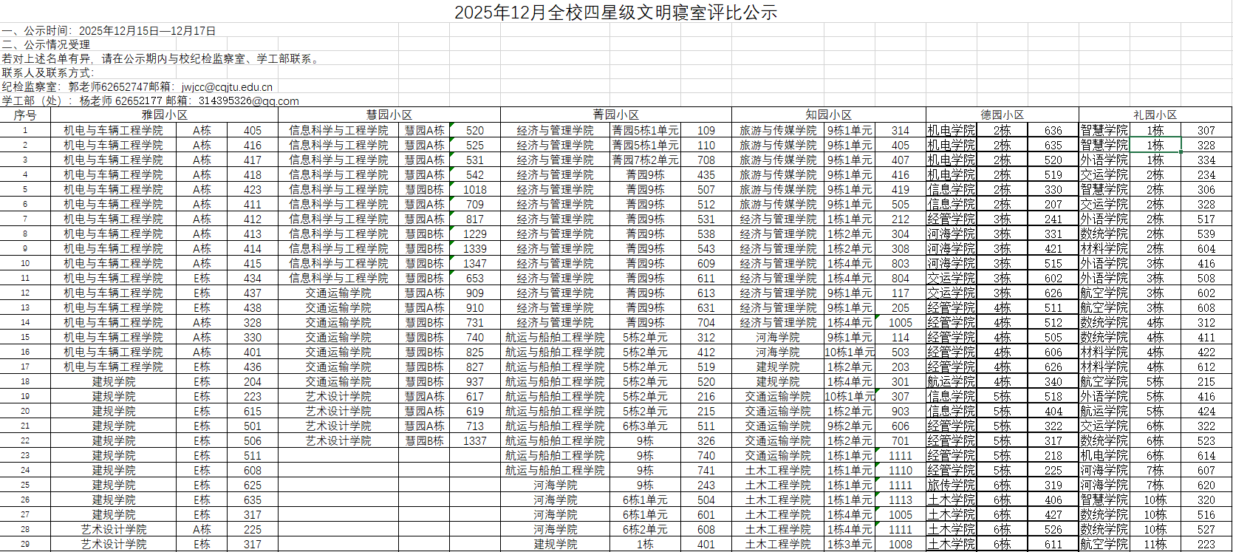Select the 公示时间 date line
The image size is (1233, 552).
[109, 31]
